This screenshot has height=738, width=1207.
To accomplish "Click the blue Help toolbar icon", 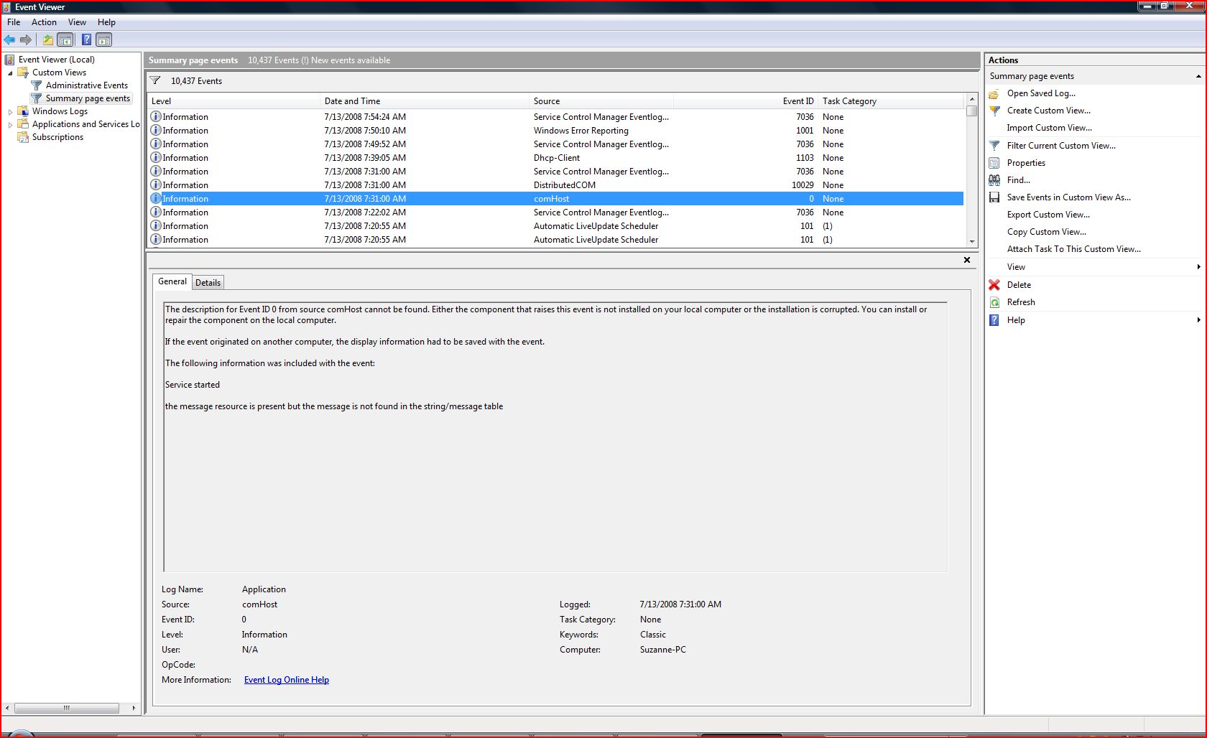I will tap(86, 39).
